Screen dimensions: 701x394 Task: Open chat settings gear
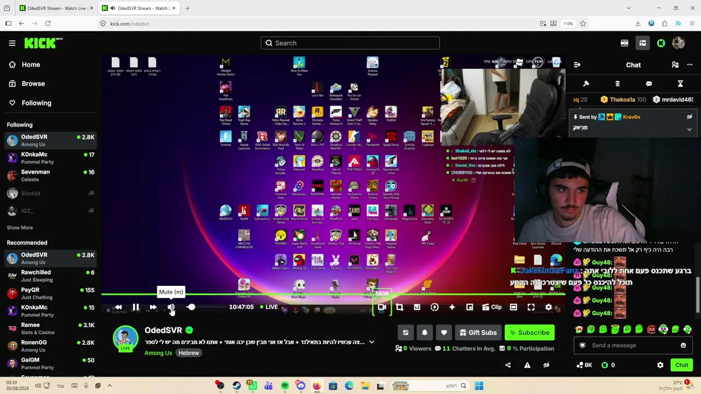660,365
